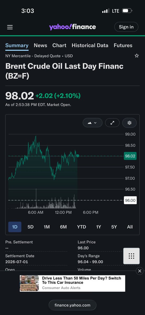Screen dimensions: 145x315
Task: Add BZ=F to watchlist via star
Action: 136,56
